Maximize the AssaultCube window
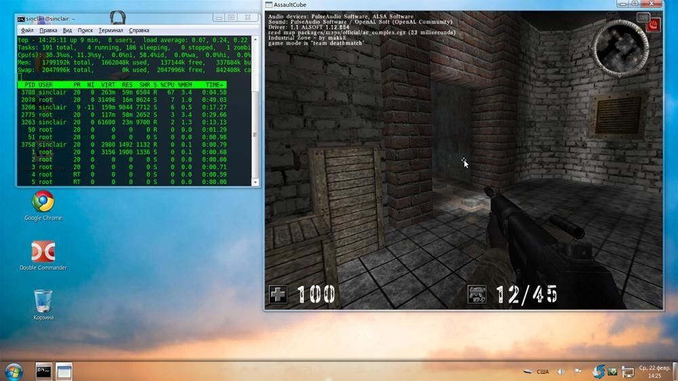This screenshot has height=381, width=678. [635, 3]
